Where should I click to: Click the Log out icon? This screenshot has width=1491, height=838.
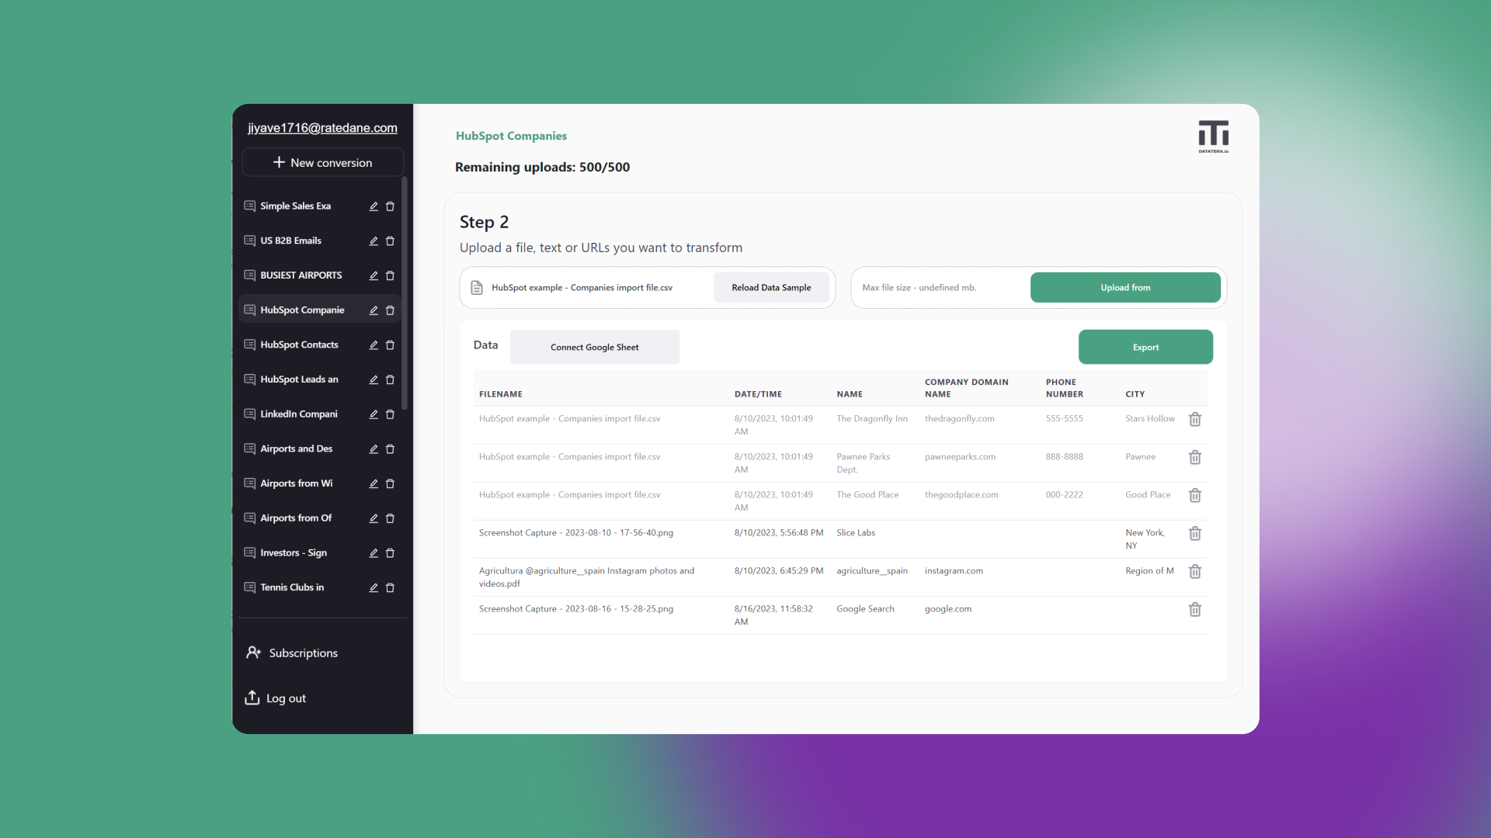tap(252, 698)
